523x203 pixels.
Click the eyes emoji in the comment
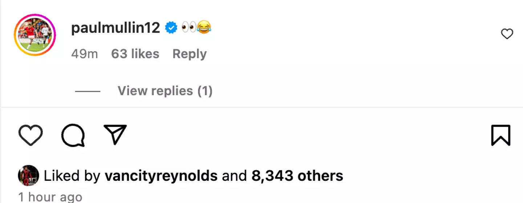[188, 28]
